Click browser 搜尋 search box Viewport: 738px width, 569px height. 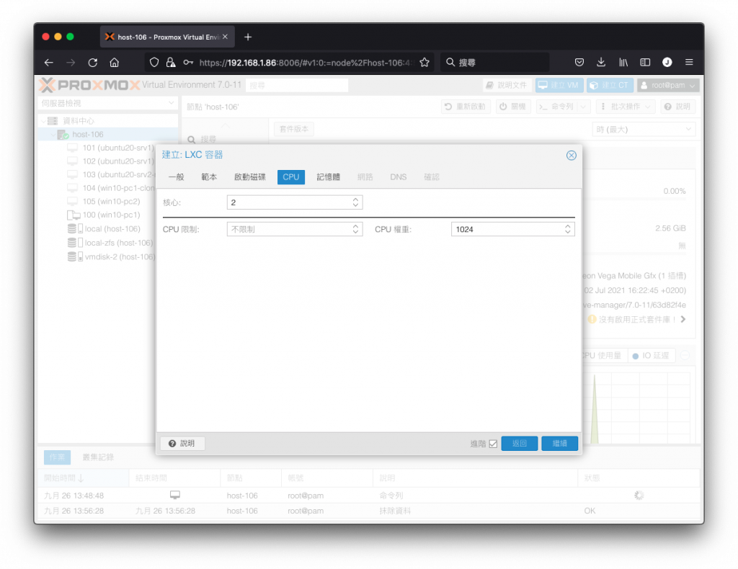[x=494, y=63]
